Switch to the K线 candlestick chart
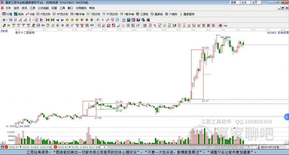 [30, 14]
